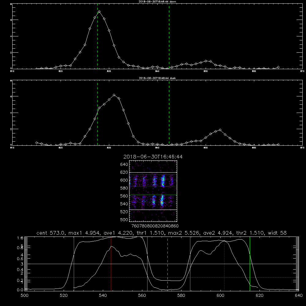Click the "0.0" label on bottom plot y-axis
The width and height of the screenshot is (306, 306).
[x=20, y=290]
